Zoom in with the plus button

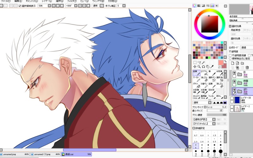point(58,6)
